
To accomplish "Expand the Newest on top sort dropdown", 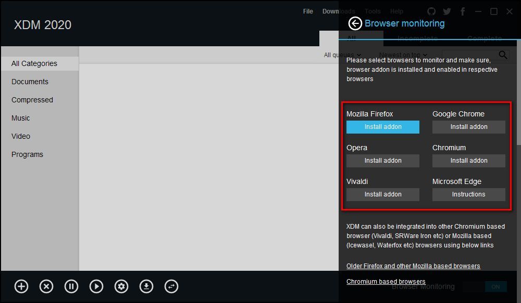I will 403,55.
